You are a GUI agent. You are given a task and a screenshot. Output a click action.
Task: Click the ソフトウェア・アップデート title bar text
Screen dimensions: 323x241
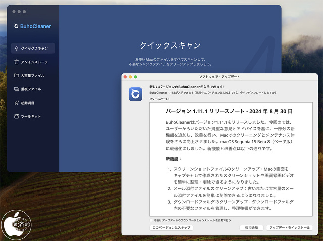pos(220,77)
